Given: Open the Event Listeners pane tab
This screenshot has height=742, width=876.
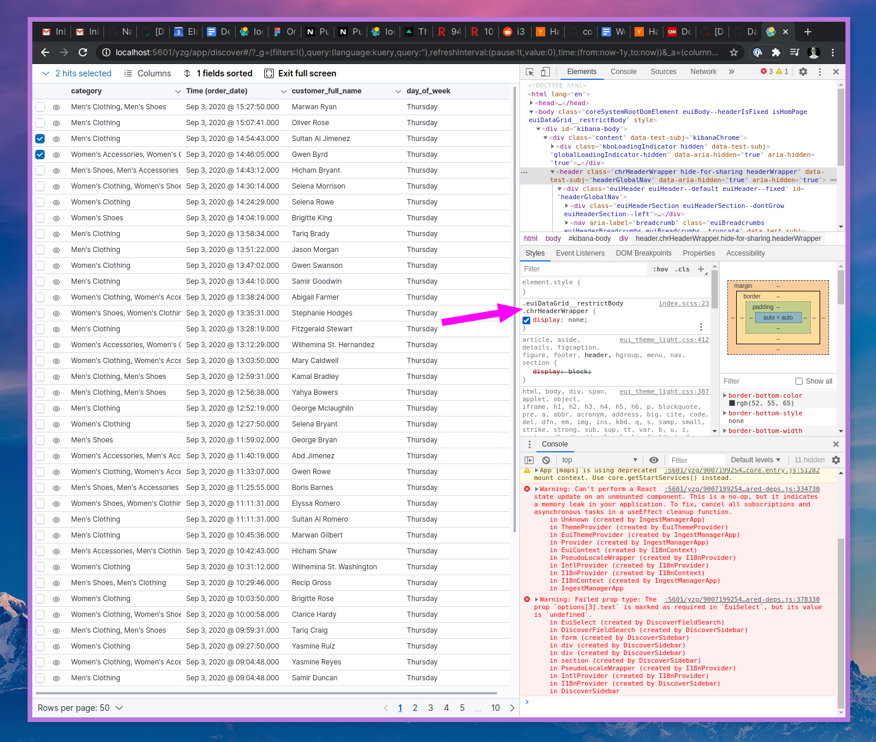Looking at the screenshot, I should pos(580,253).
